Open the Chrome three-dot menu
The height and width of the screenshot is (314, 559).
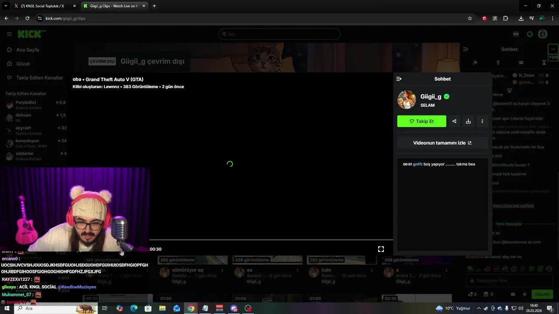click(x=553, y=18)
